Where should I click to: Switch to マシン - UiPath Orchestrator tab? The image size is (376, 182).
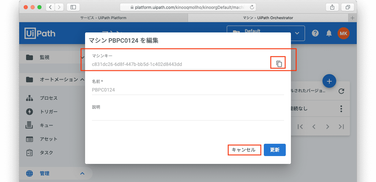[x=268, y=18]
